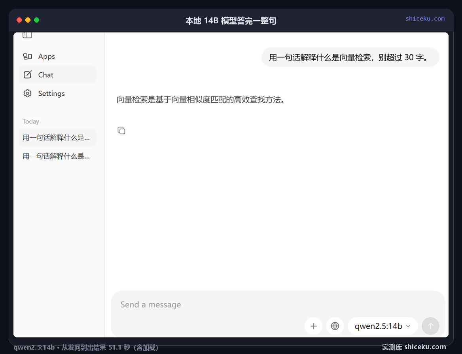The height and width of the screenshot is (354, 462).
Task: Open the qwen2.5:14b model dropdown
Action: pyautogui.click(x=382, y=326)
